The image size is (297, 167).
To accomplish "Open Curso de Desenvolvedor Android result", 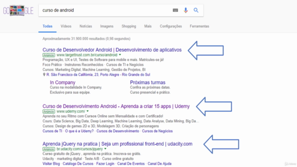I will pyautogui.click(x=112, y=50).
